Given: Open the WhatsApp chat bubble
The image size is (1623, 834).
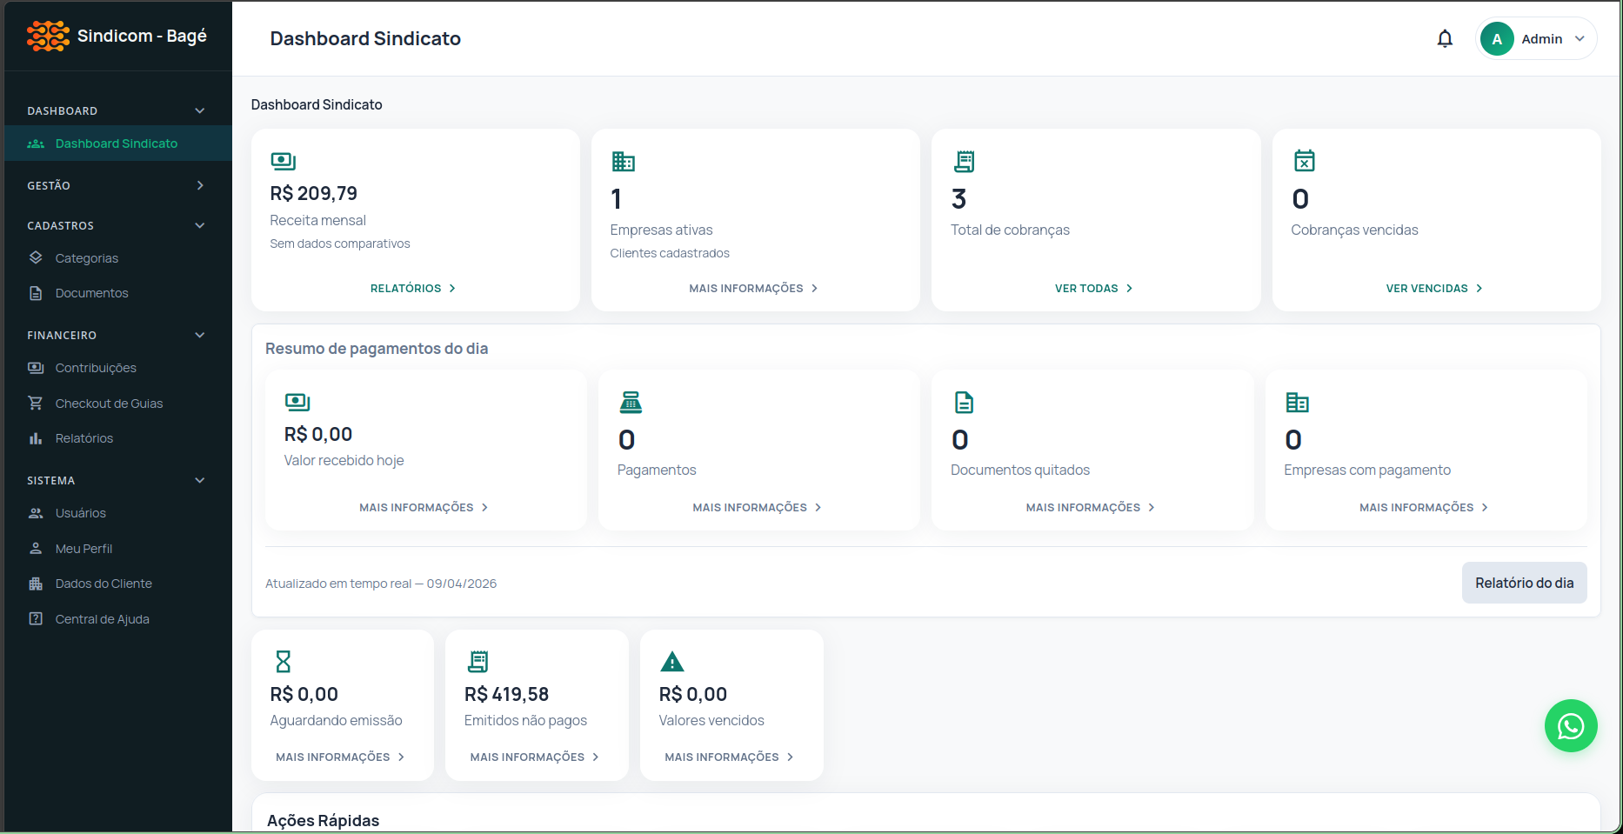Looking at the screenshot, I should coord(1571,725).
